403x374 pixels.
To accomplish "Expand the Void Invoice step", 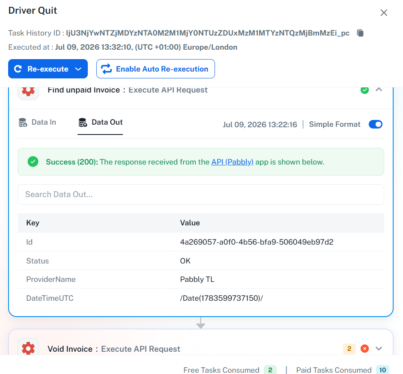I will 379,349.
